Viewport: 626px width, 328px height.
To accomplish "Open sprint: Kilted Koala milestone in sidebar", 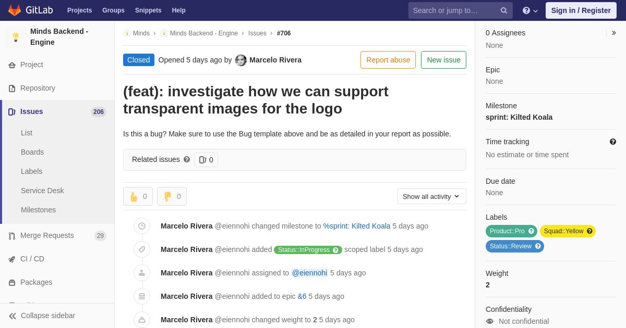I will (x=519, y=117).
